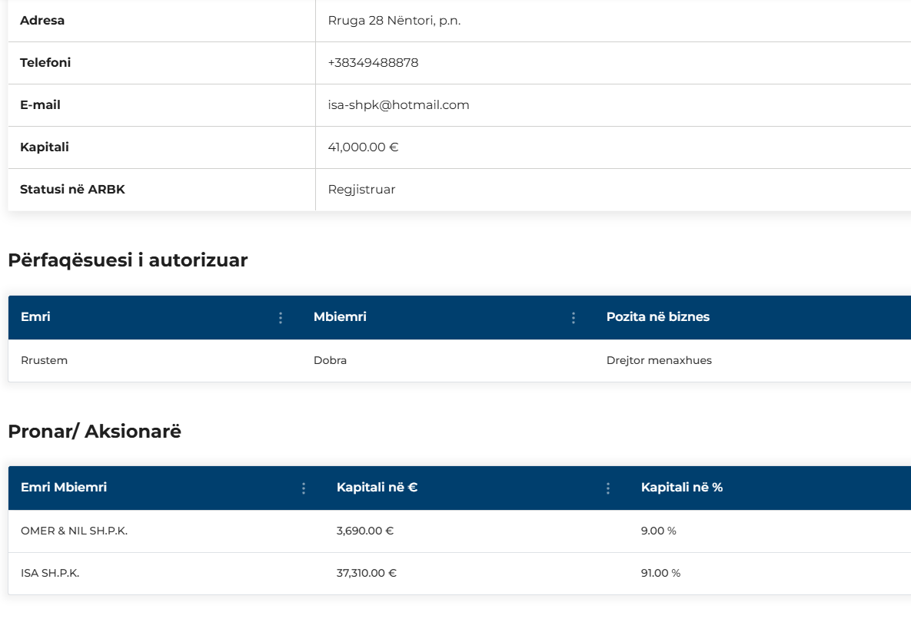Image resolution: width=911 pixels, height=632 pixels.
Task: Click the Rrustem name cell
Action: [x=44, y=360]
